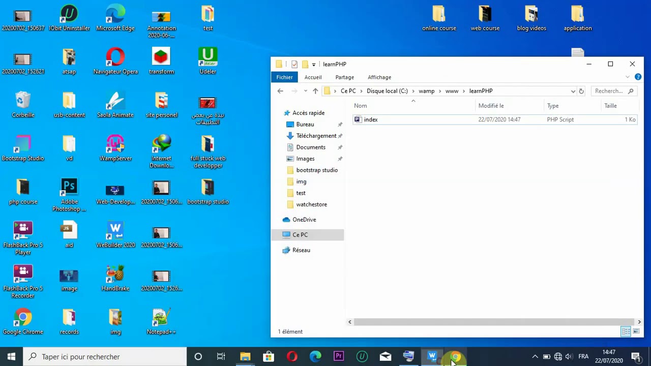Select the Navigateur Opera desktop icon
The width and height of the screenshot is (651, 366).
[115, 60]
